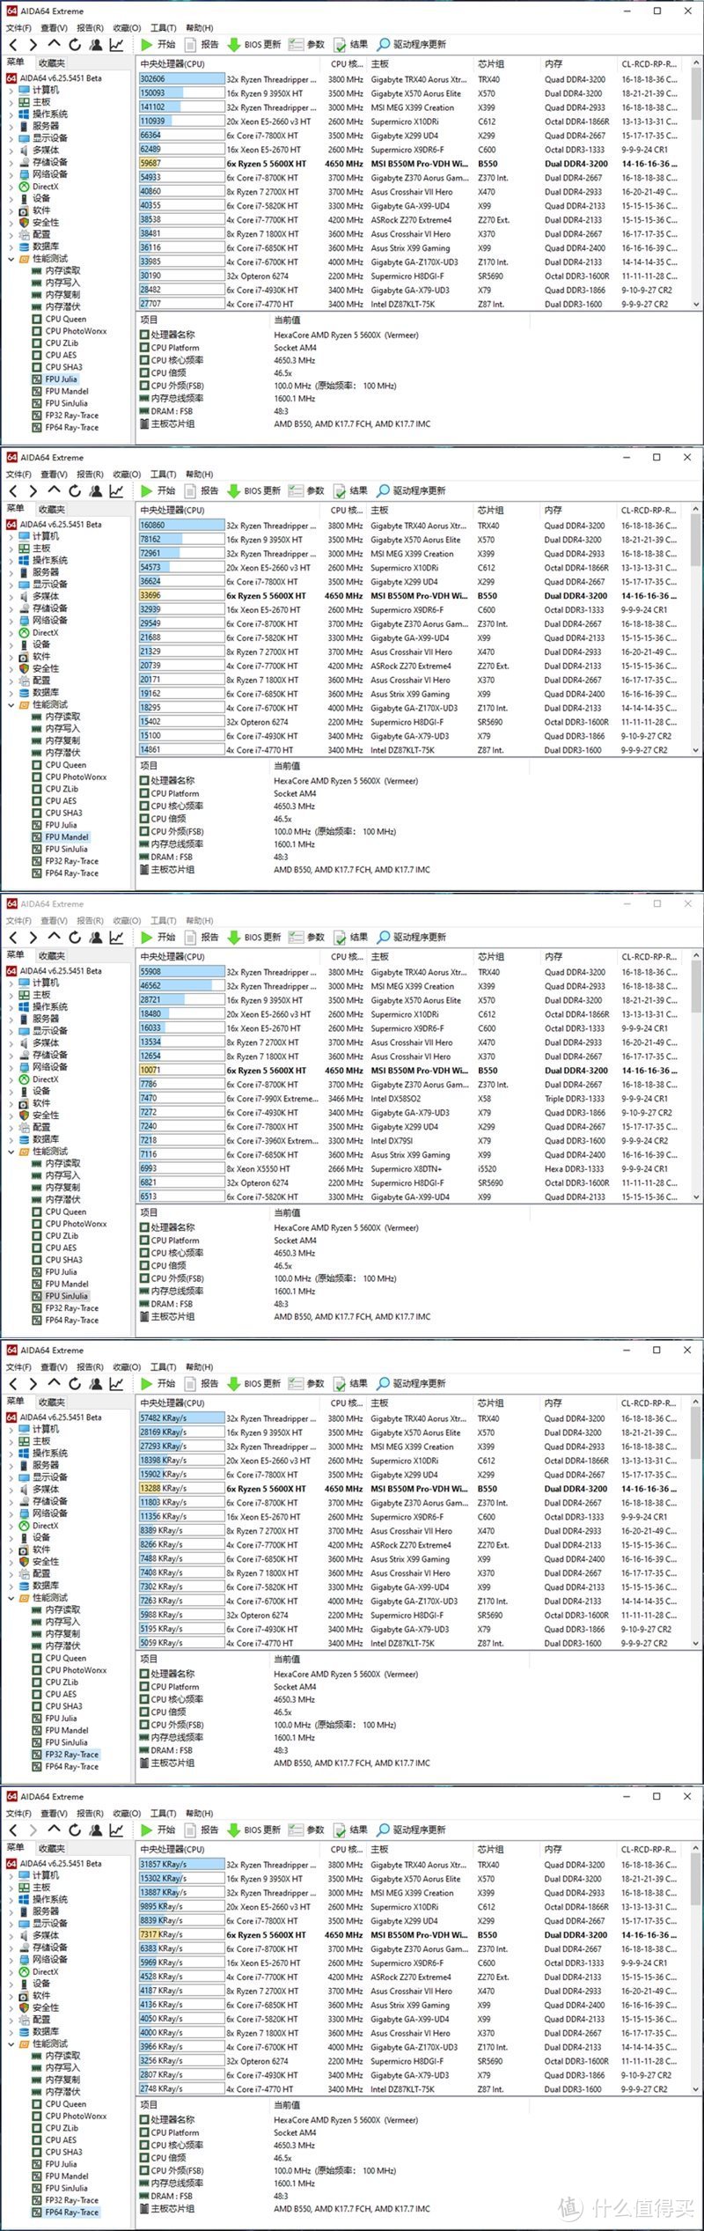
Task: Expand 计算机 node in FPU Julia window tree
Action: 11,90
